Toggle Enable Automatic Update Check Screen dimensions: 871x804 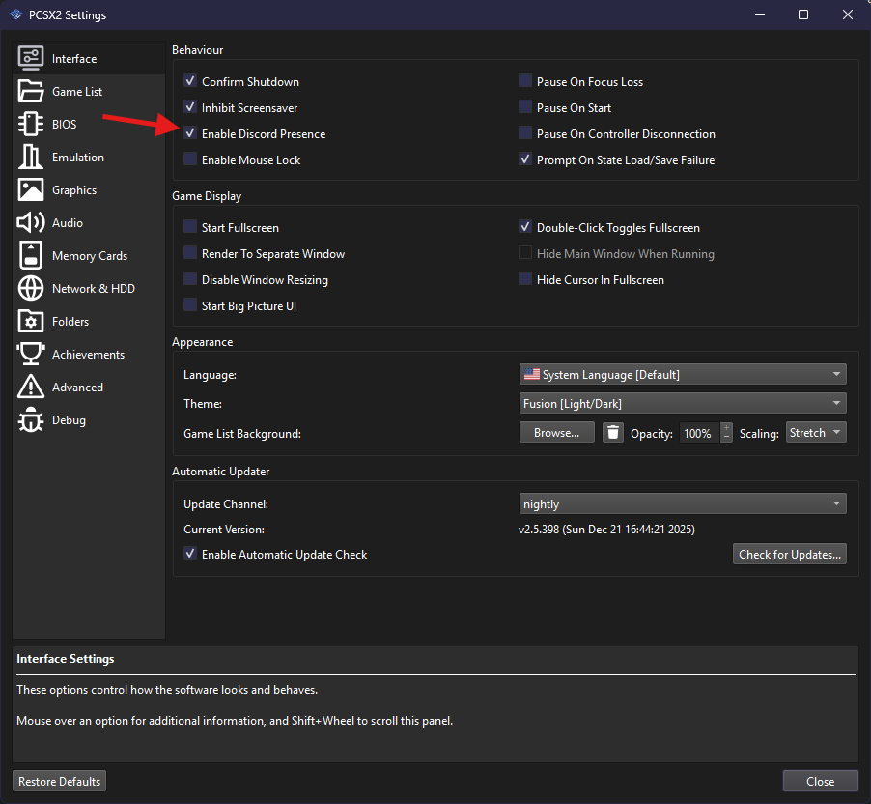190,554
